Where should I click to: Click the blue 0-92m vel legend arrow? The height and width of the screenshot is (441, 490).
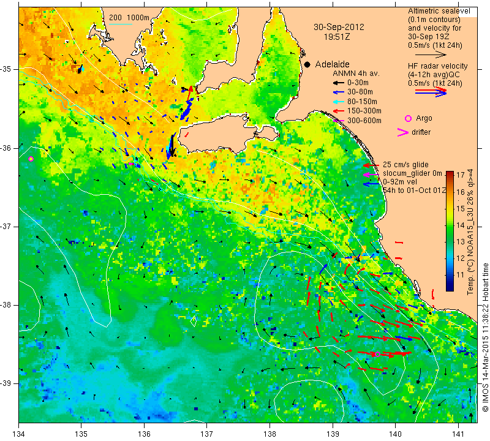click(371, 184)
